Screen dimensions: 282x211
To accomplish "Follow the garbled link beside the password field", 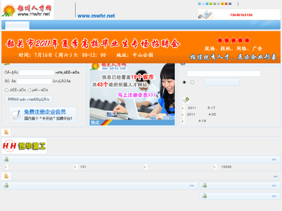I will (62, 81).
